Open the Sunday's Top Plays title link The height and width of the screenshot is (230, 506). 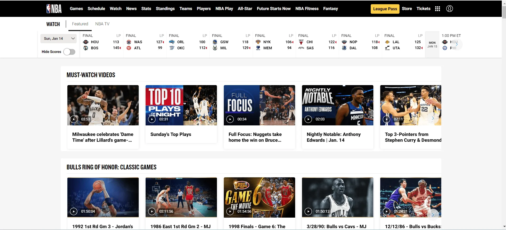pos(171,134)
